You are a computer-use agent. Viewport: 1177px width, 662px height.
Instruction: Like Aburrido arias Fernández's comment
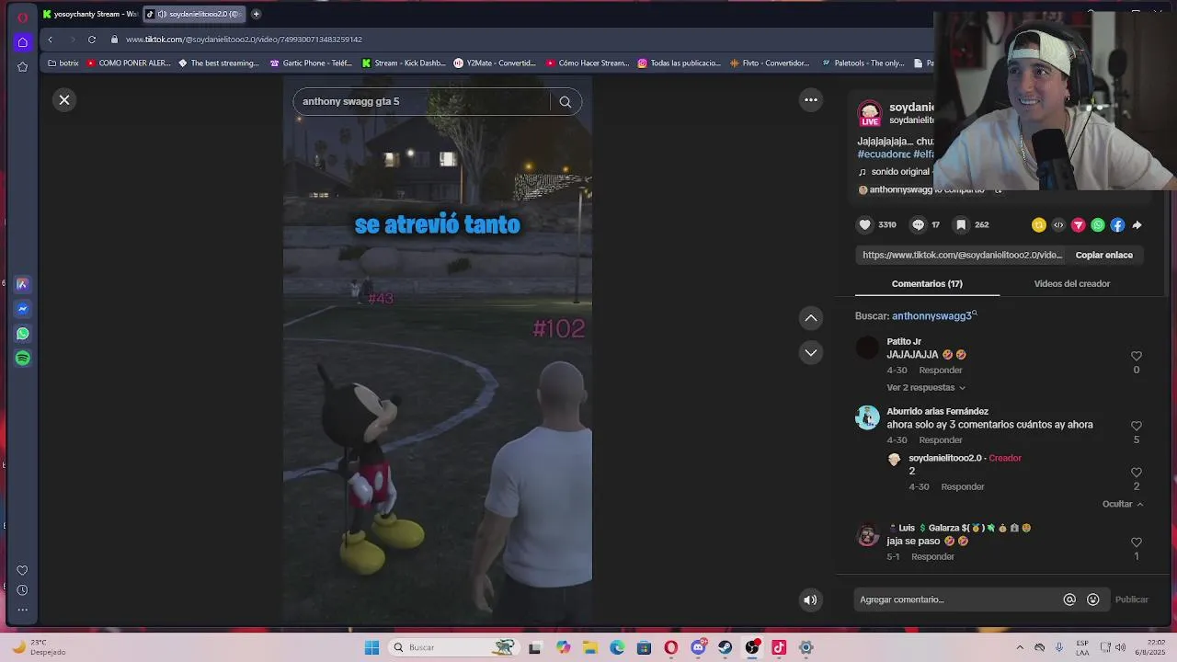(1137, 426)
